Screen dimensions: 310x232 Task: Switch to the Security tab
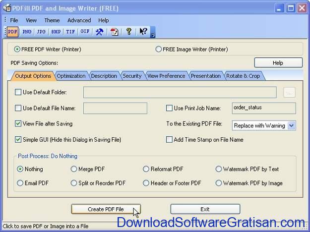(132, 76)
